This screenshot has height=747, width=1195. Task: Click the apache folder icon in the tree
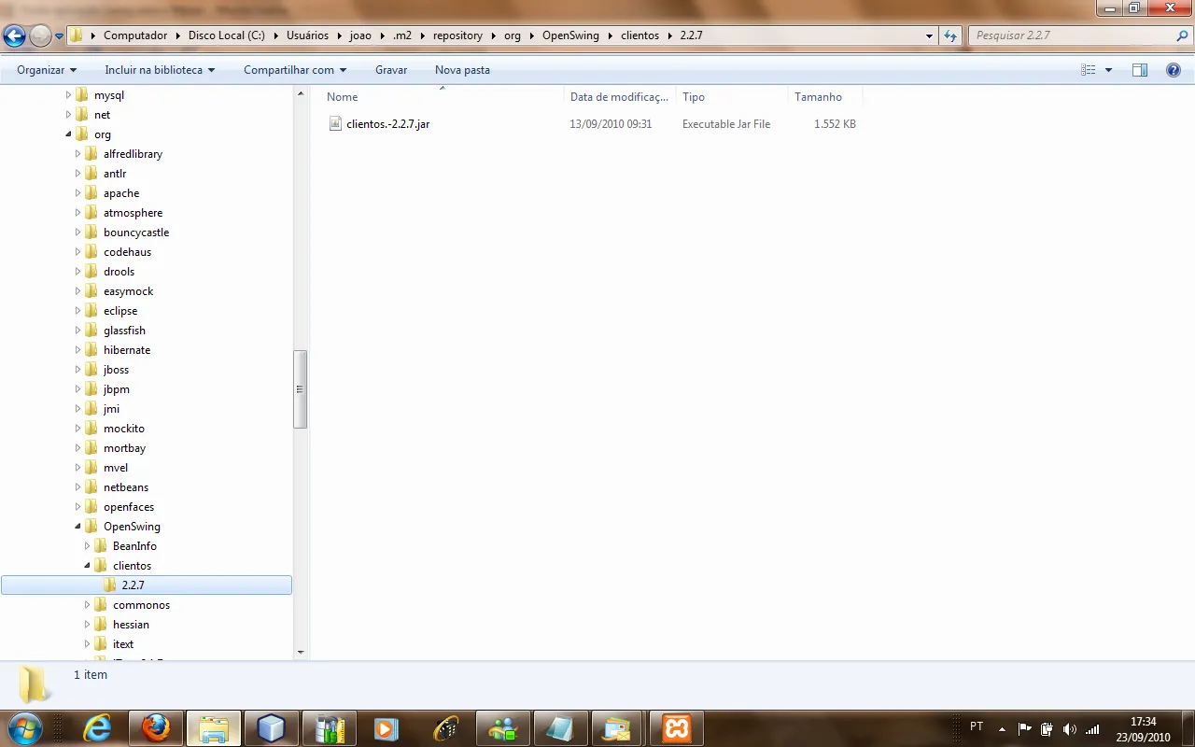(91, 193)
